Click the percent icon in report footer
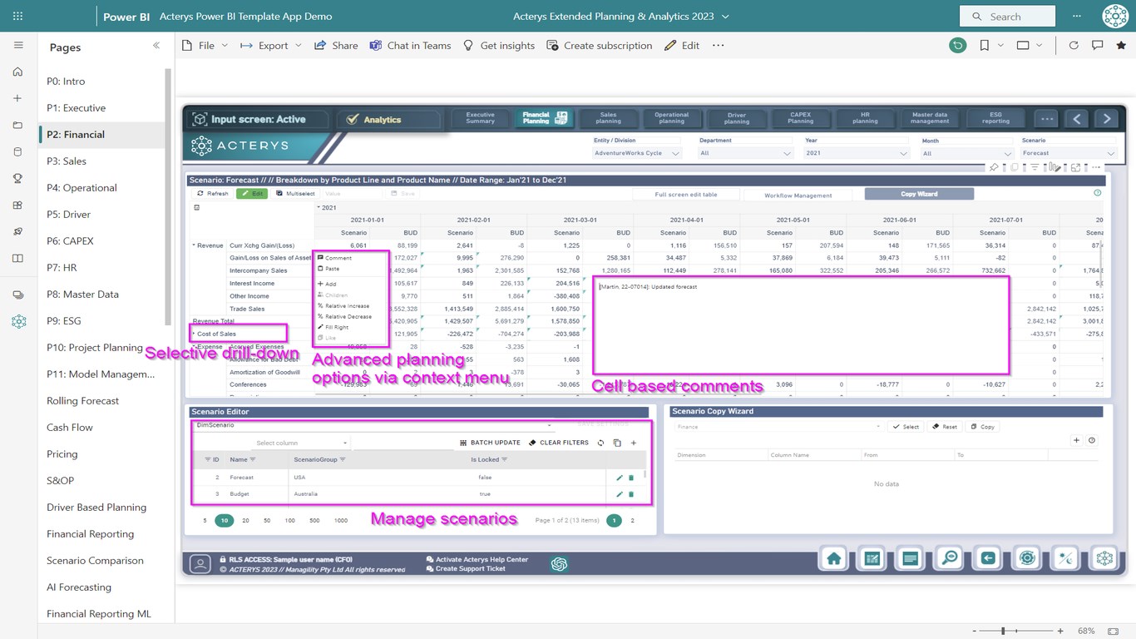 (1065, 558)
